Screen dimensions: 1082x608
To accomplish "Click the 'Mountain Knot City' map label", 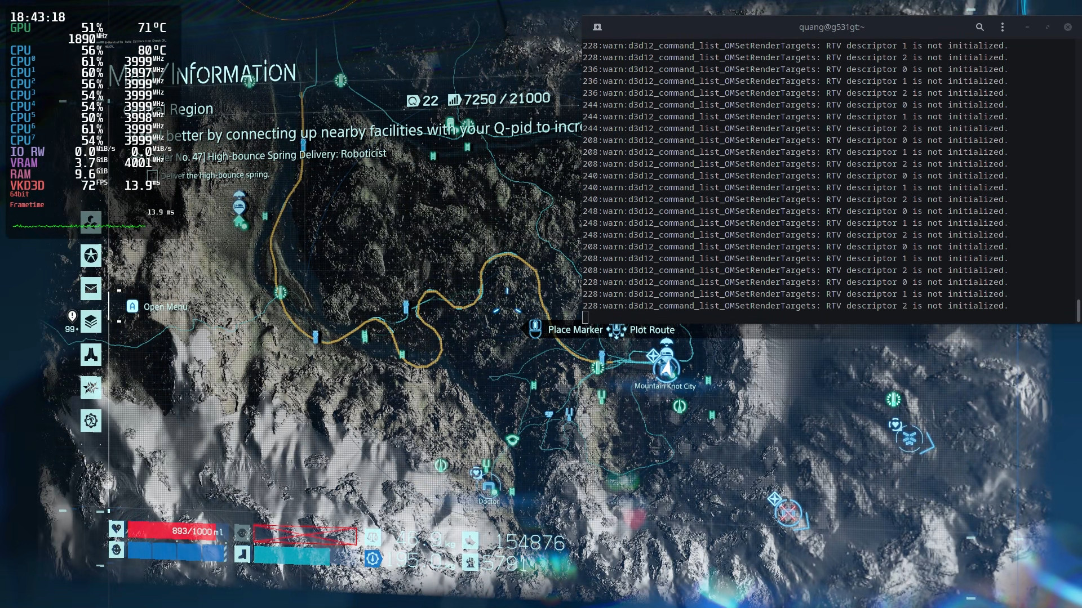I will point(665,386).
